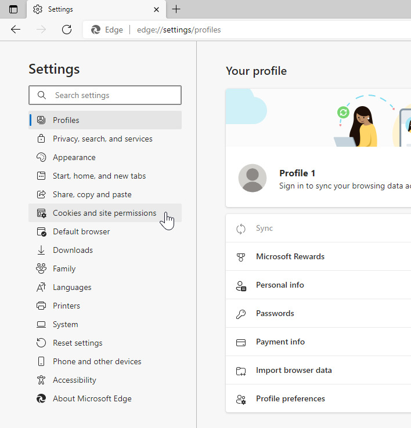
Task: Click the Share, copy and paste icon
Action: pos(41,194)
